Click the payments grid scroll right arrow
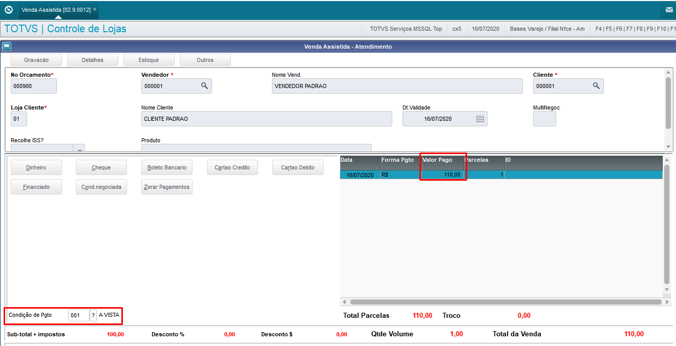Viewport: 676px width, 346px height. (667, 302)
